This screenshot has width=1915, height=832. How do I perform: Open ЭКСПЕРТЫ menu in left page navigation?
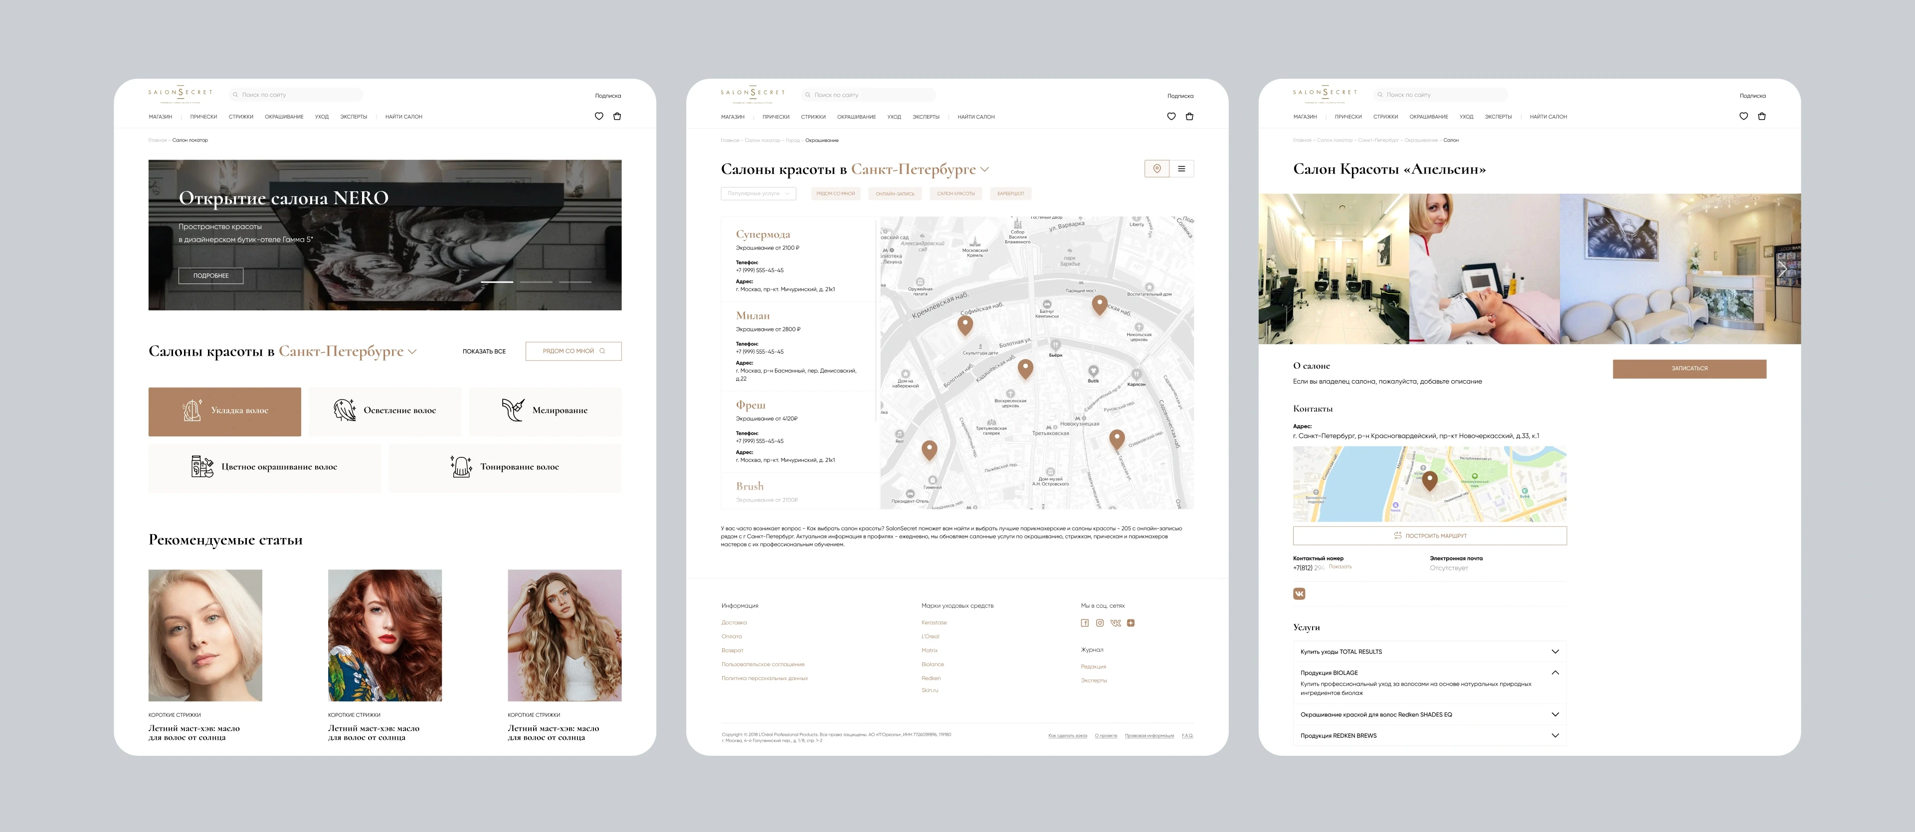[353, 117]
